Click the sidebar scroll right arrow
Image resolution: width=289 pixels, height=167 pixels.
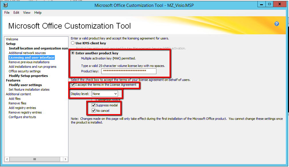[x=65, y=159]
